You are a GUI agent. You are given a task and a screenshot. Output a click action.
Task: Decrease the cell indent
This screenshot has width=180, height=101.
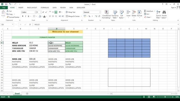60,16
